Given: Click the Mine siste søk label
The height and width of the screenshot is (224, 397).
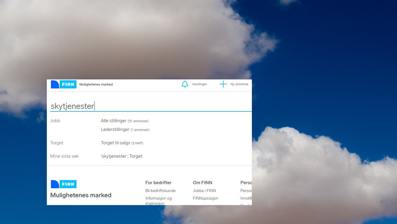Looking at the screenshot, I should click(65, 156).
